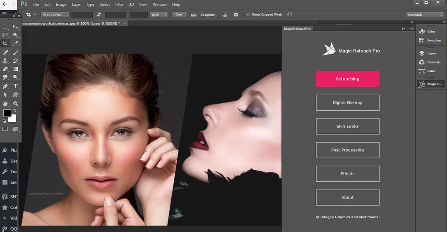Select the Type tool

point(16,86)
